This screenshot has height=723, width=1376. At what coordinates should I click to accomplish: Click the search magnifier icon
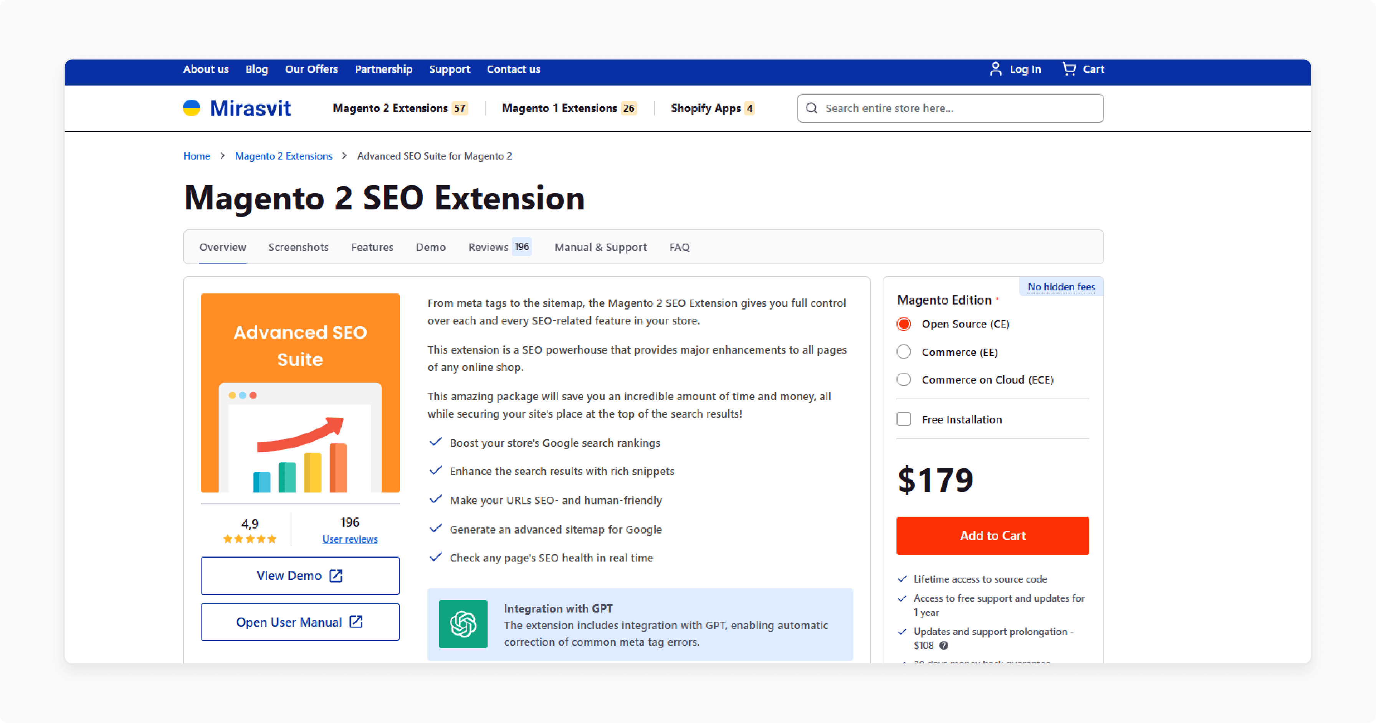[x=811, y=108]
